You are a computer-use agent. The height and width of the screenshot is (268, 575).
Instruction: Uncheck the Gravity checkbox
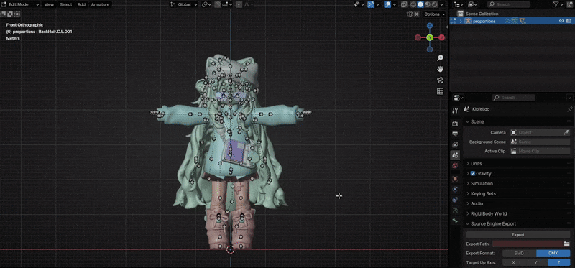473,173
